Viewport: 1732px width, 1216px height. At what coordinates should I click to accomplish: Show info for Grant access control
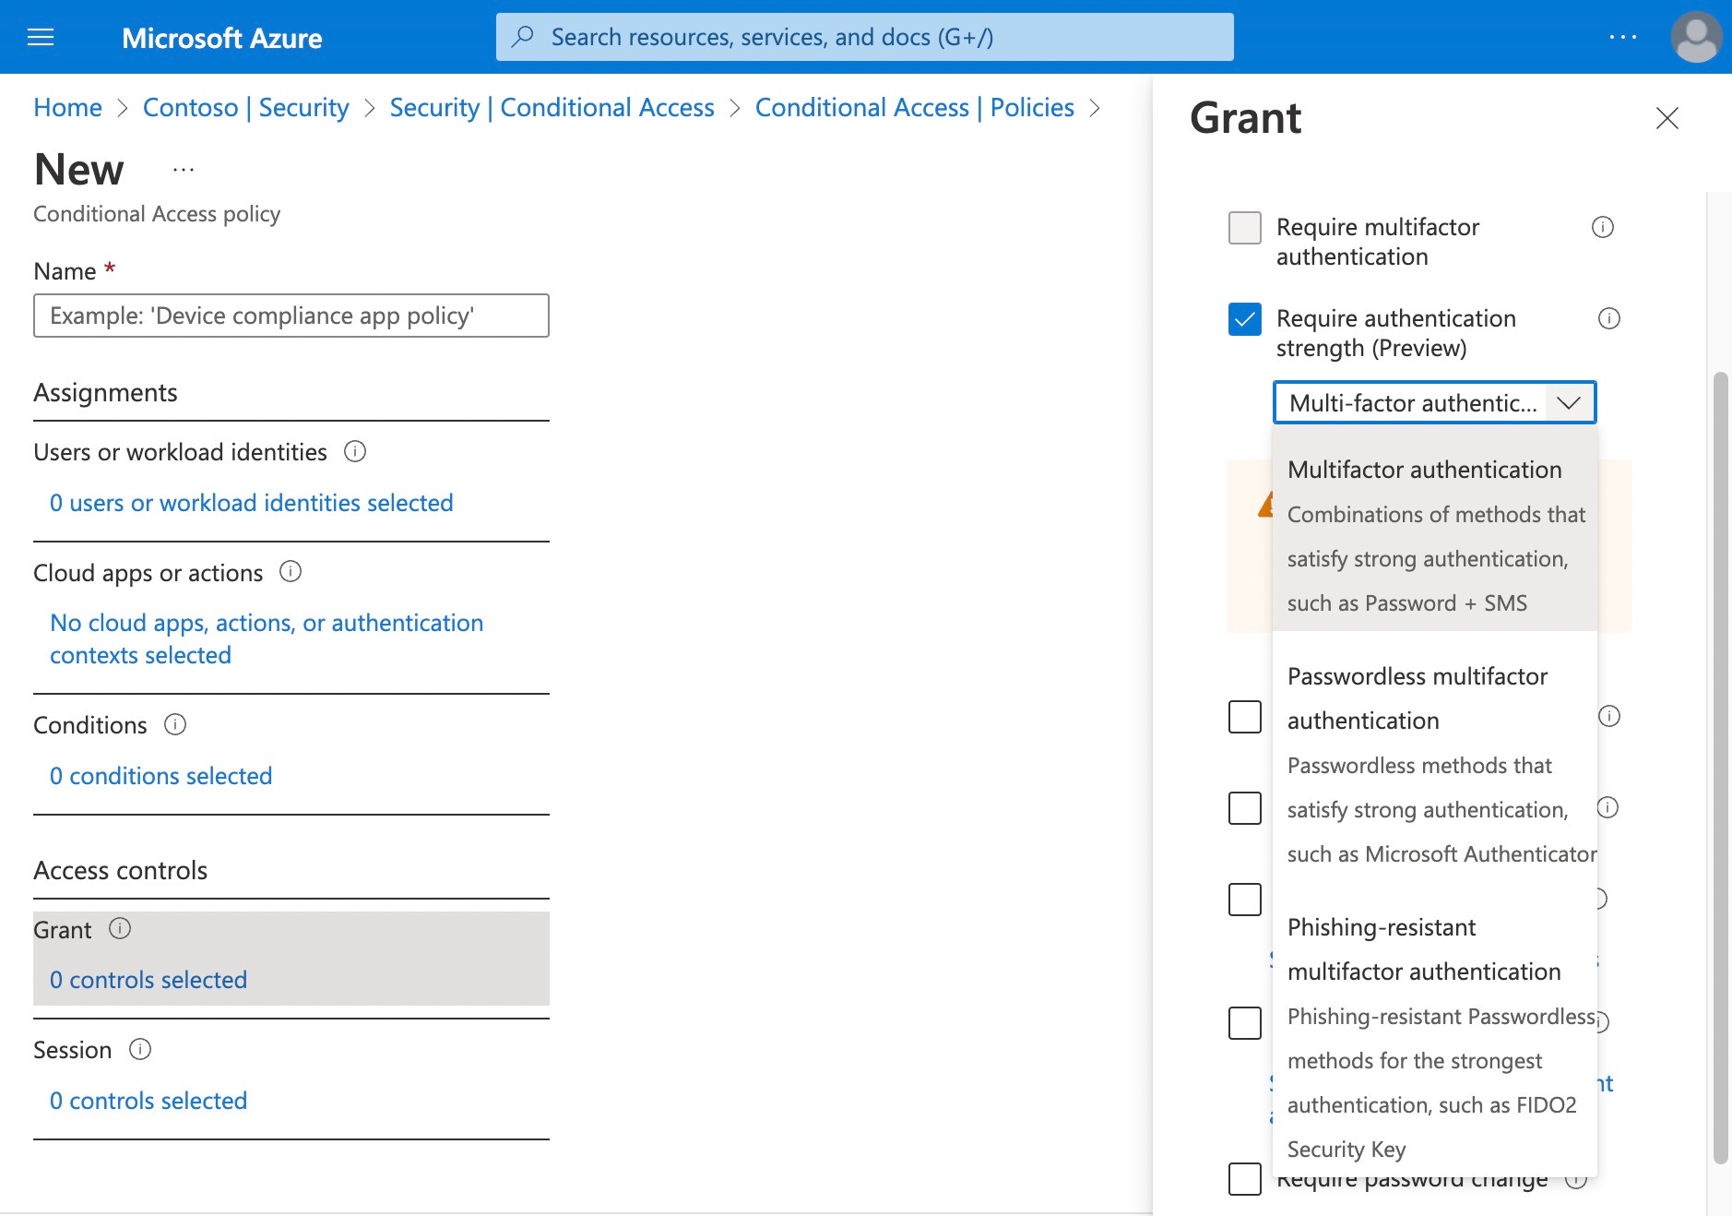tap(120, 928)
